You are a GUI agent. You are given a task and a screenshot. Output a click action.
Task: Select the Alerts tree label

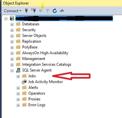[33, 88]
